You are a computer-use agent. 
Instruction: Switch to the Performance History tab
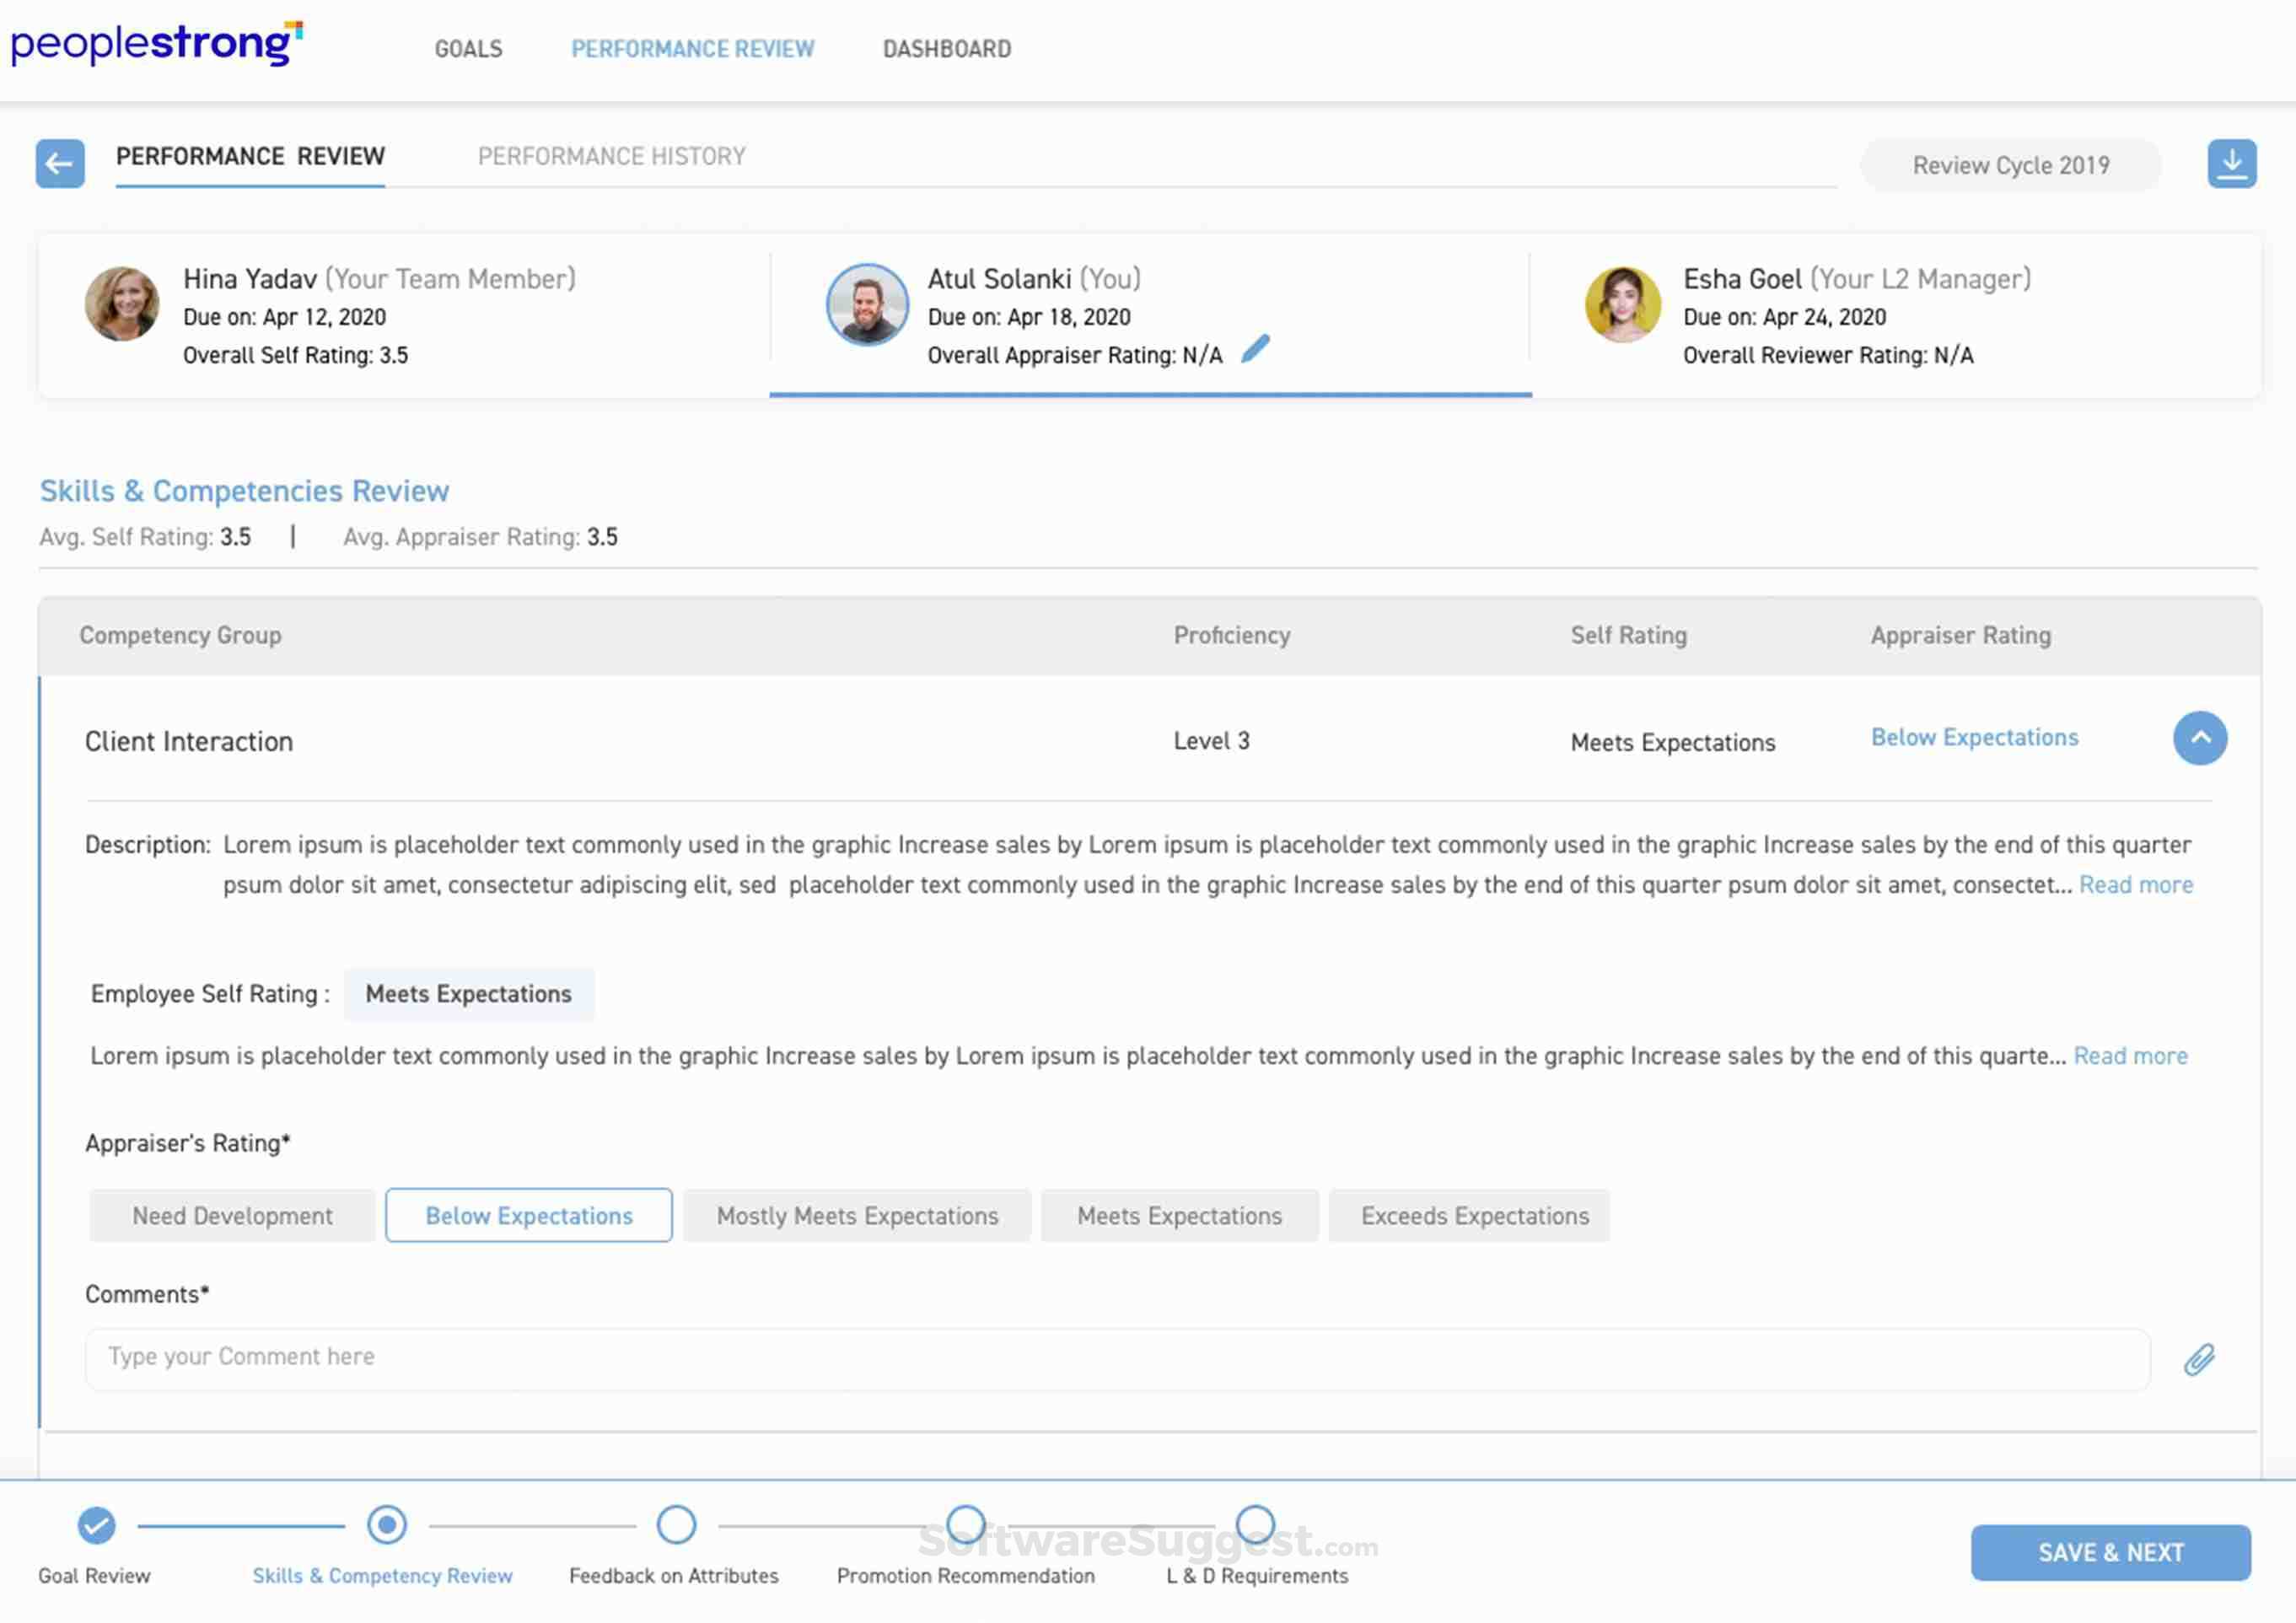(x=611, y=156)
